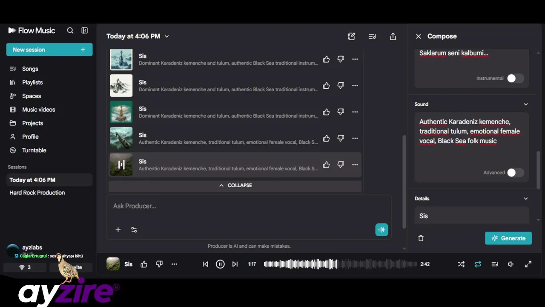The width and height of the screenshot is (545, 307).
Task: Click the highlighted Sis row's thumbnail with playing bars
Action: click(x=121, y=165)
